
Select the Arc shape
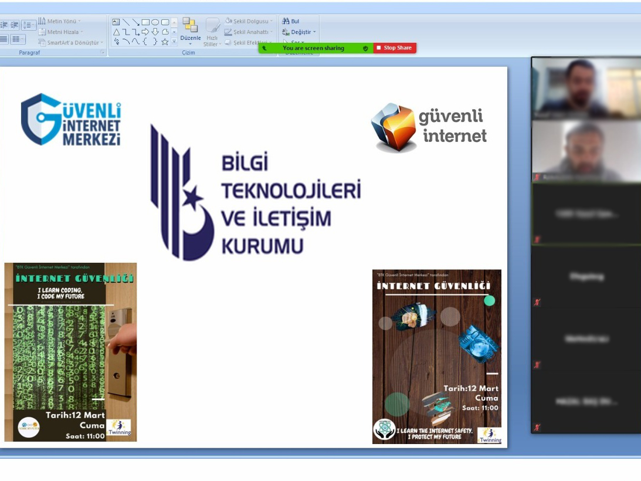point(126,41)
